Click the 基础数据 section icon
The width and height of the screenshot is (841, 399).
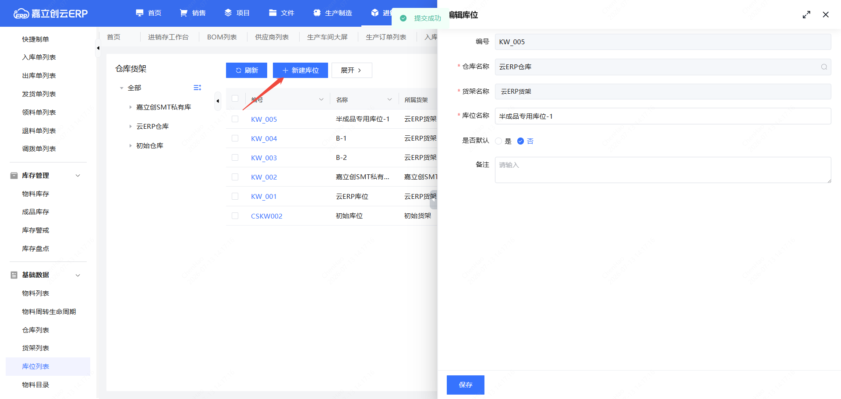(14, 275)
